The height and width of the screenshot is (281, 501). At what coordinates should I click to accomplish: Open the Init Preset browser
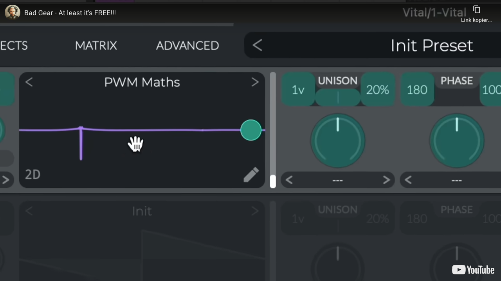pyautogui.click(x=432, y=45)
